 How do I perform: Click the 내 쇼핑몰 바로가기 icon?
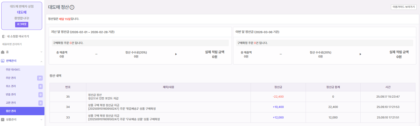click(x=4, y=36)
